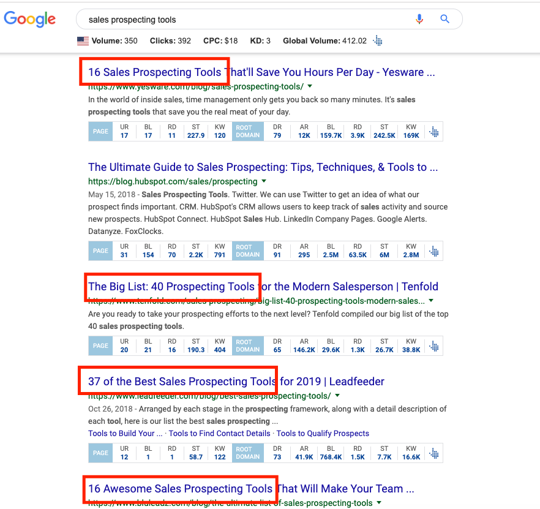Viewport: 540px width, 509px height.
Task: Click the Volume: 350 metric
Action: tap(114, 41)
